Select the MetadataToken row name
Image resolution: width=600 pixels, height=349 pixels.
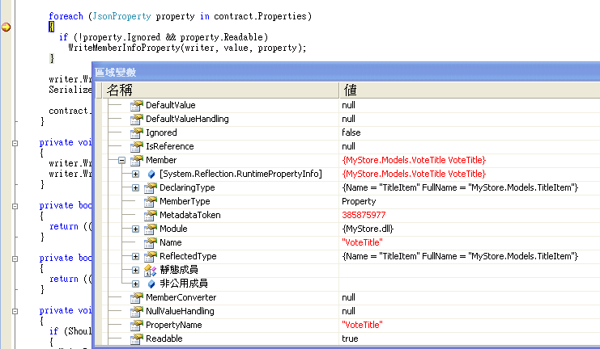189,215
